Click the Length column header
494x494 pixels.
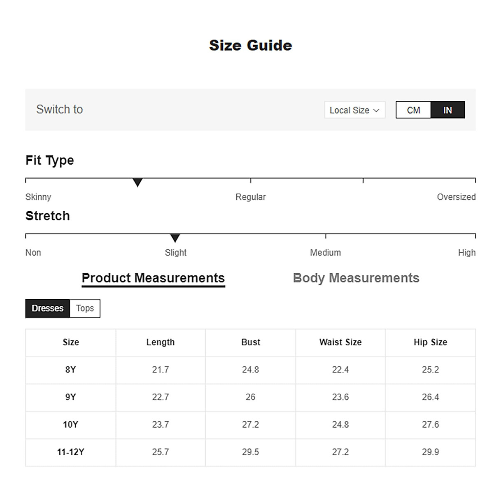coord(161,342)
